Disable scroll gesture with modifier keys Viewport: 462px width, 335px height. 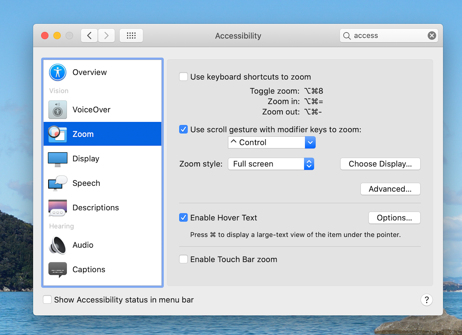point(183,129)
